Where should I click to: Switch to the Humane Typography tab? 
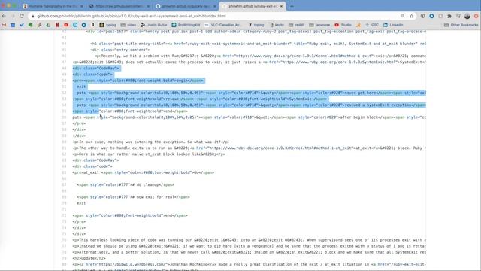53,6
